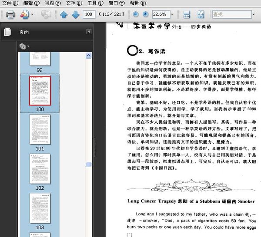Expand the collaboration icon's dropdown arrow
261x237 pixels.
tap(32, 14)
